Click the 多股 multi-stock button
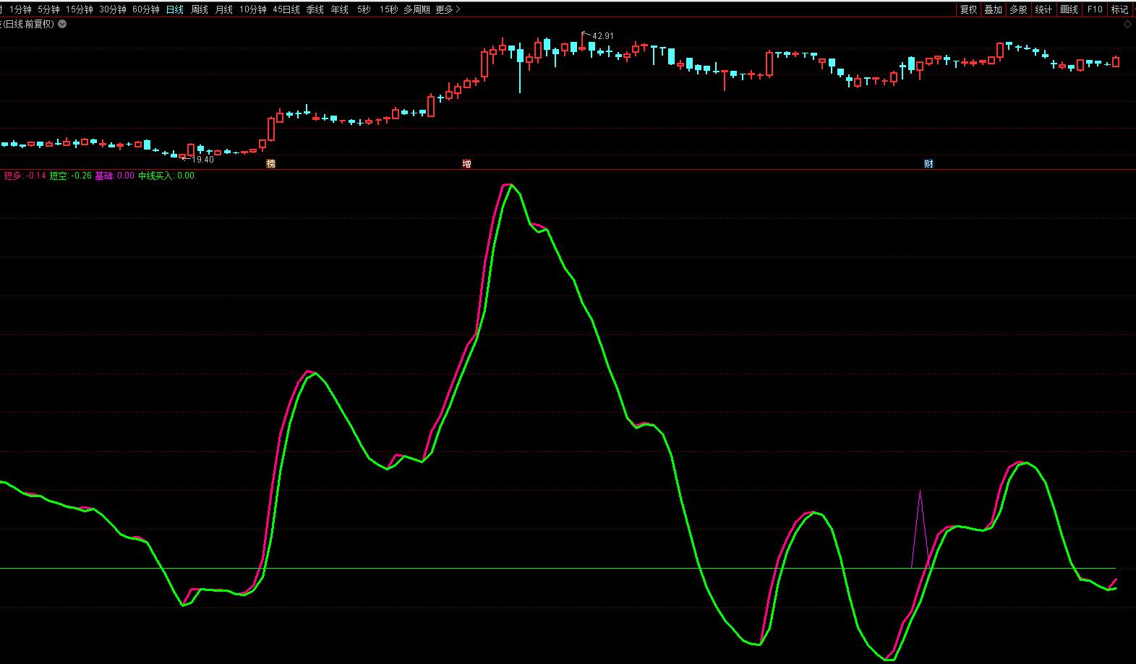Viewport: 1136px width, 664px height. coord(1018,9)
